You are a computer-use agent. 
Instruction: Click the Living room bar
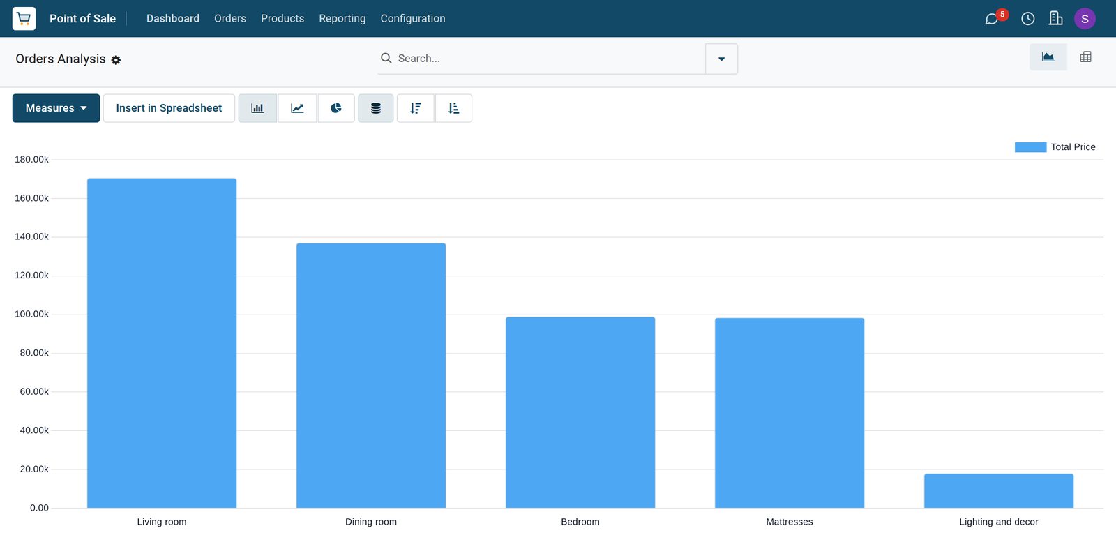[x=162, y=343]
